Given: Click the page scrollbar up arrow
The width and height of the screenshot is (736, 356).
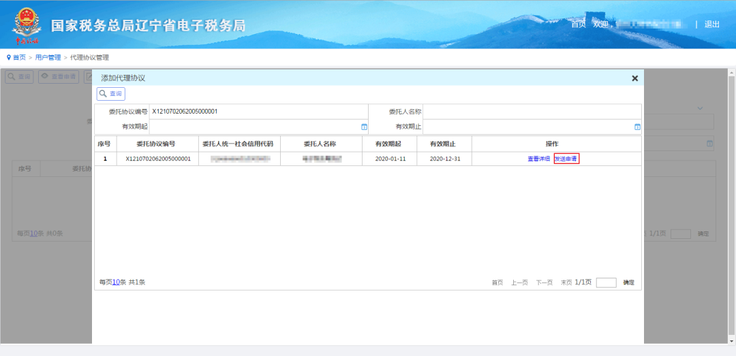Looking at the screenshot, I should (x=731, y=73).
